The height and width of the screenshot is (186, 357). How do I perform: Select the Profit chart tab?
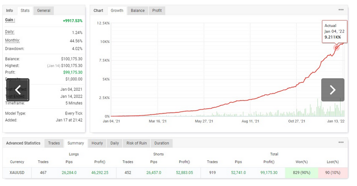(x=157, y=11)
